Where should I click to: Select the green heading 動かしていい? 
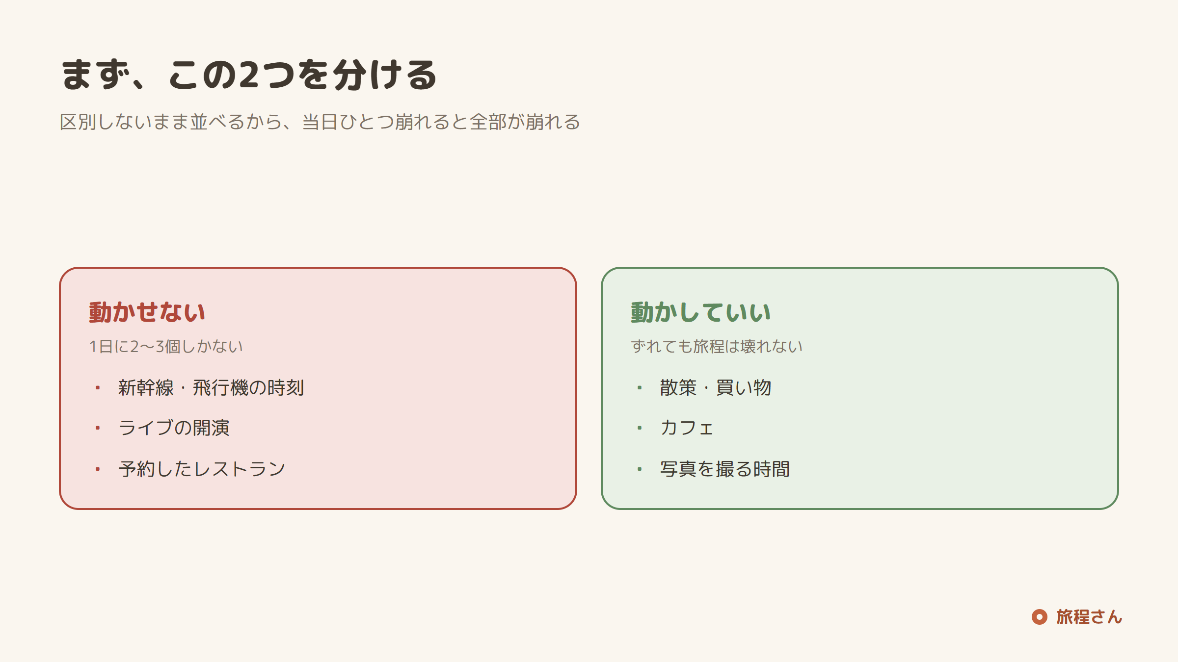pyautogui.click(x=700, y=312)
